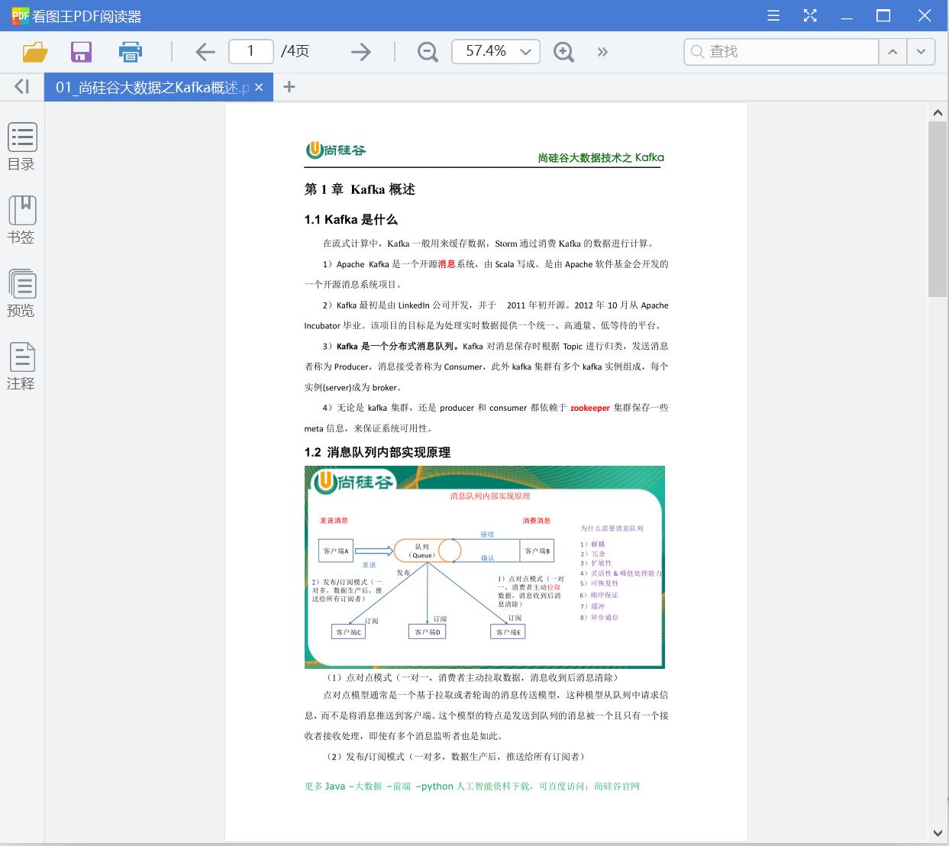Click the /4页 total pages label

coord(295,51)
